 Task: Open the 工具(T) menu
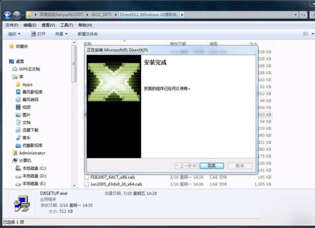coord(67,25)
